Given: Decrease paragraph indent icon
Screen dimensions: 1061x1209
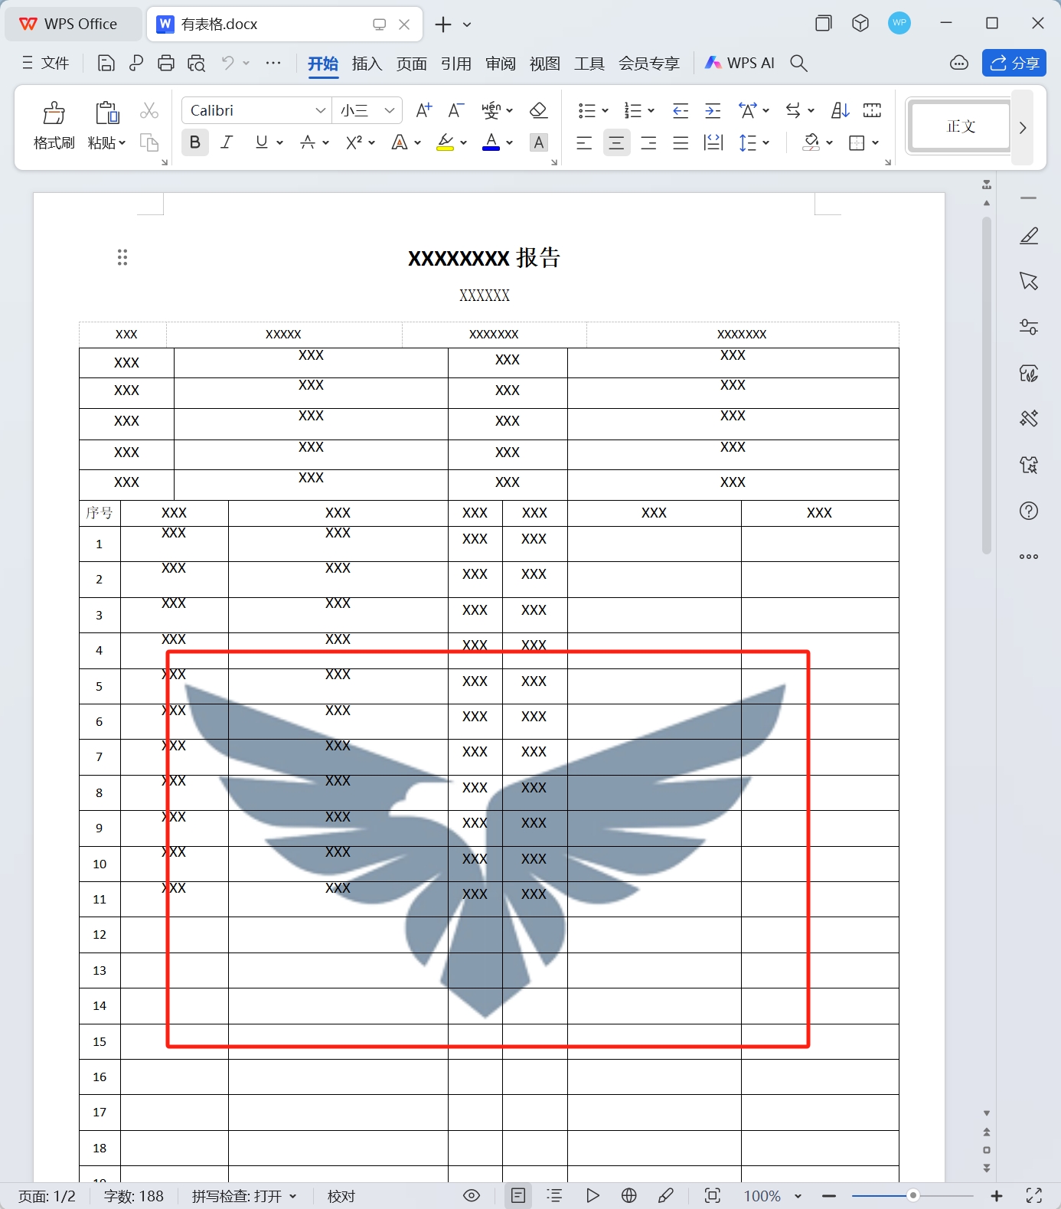Looking at the screenshot, I should [x=681, y=111].
